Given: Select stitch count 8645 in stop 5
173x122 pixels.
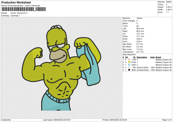Looking at the screenshot, I should 133,70.
